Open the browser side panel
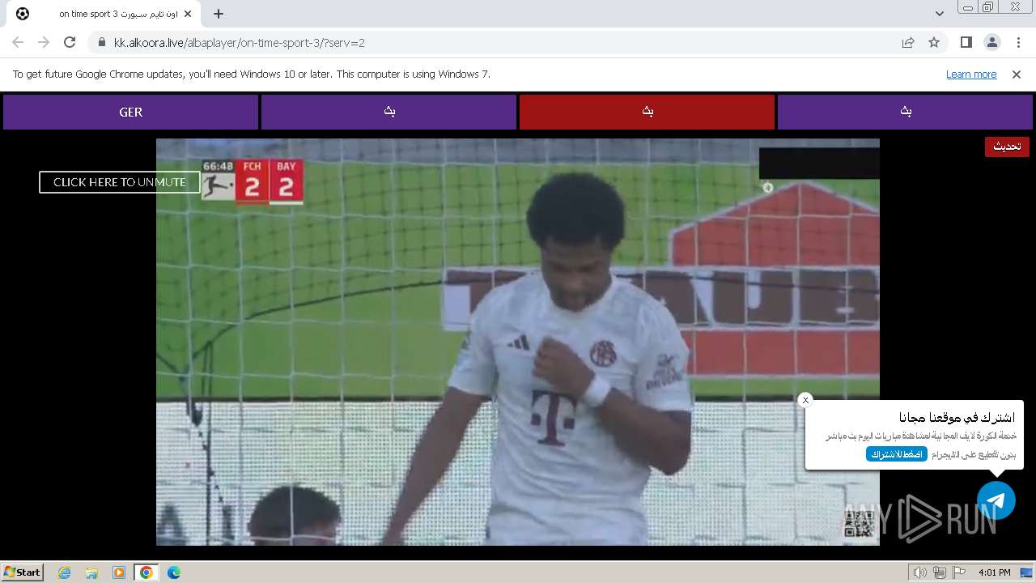1036x583 pixels. [x=966, y=43]
